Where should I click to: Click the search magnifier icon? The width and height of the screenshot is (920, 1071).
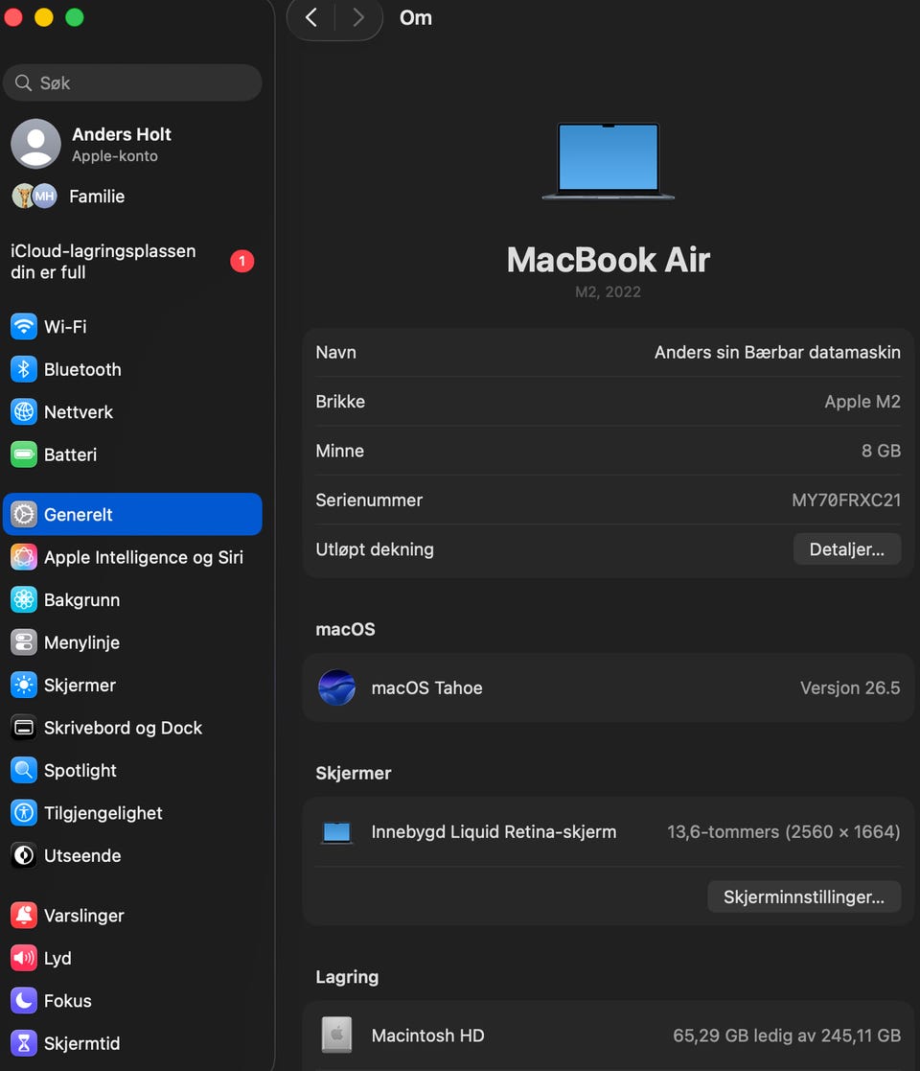pos(23,82)
